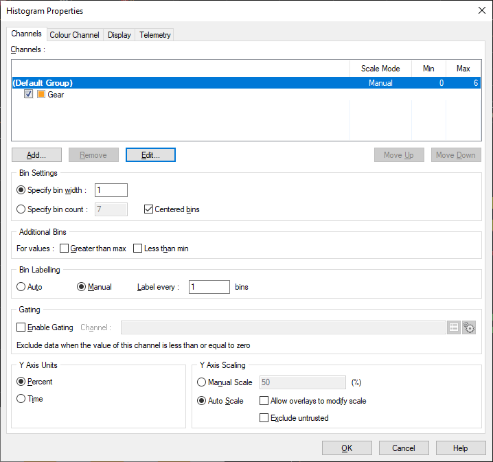Click the Manual scale mode cell
Image resolution: width=493 pixels, height=462 pixels.
click(380, 83)
